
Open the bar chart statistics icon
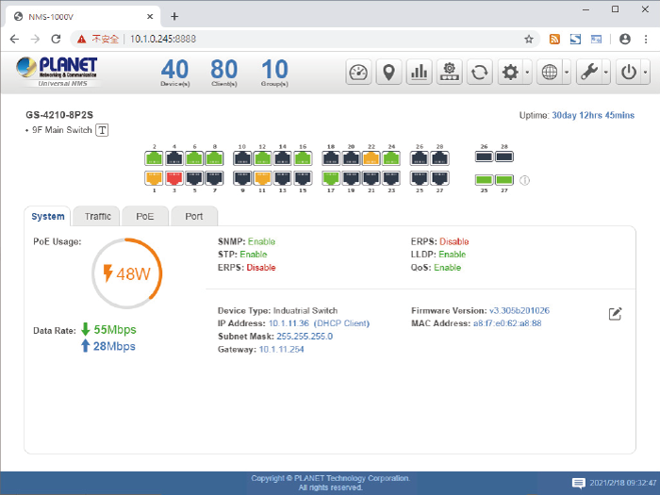click(x=419, y=73)
